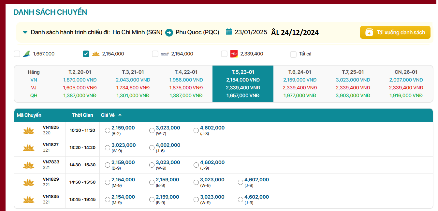Check the Bamboo Airways 1,657,000 checkbox

coord(17,54)
